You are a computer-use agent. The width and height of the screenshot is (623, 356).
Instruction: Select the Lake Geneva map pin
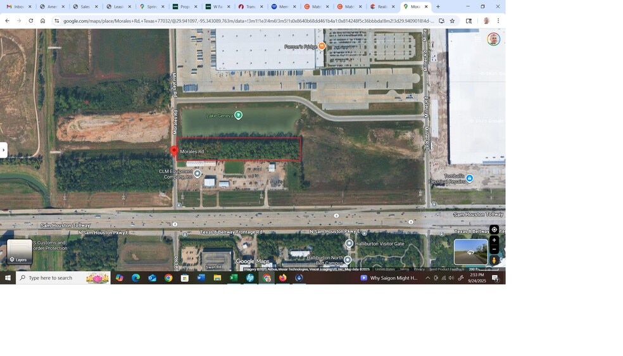click(x=239, y=115)
